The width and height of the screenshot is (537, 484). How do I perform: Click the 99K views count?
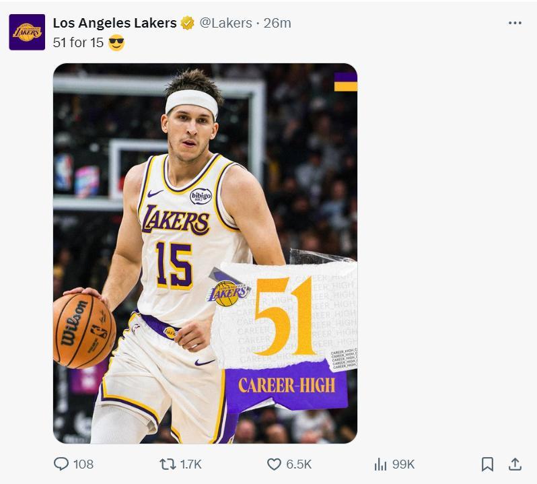coord(404,464)
